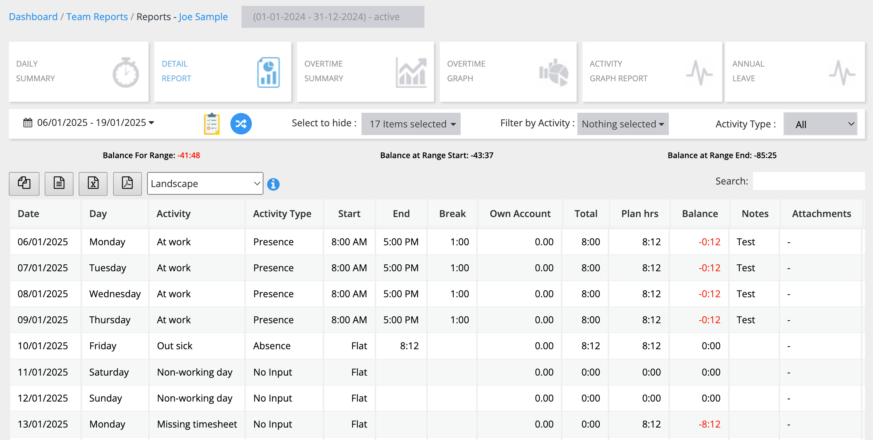Open the Overtime Summary tab

pyautogui.click(x=365, y=71)
